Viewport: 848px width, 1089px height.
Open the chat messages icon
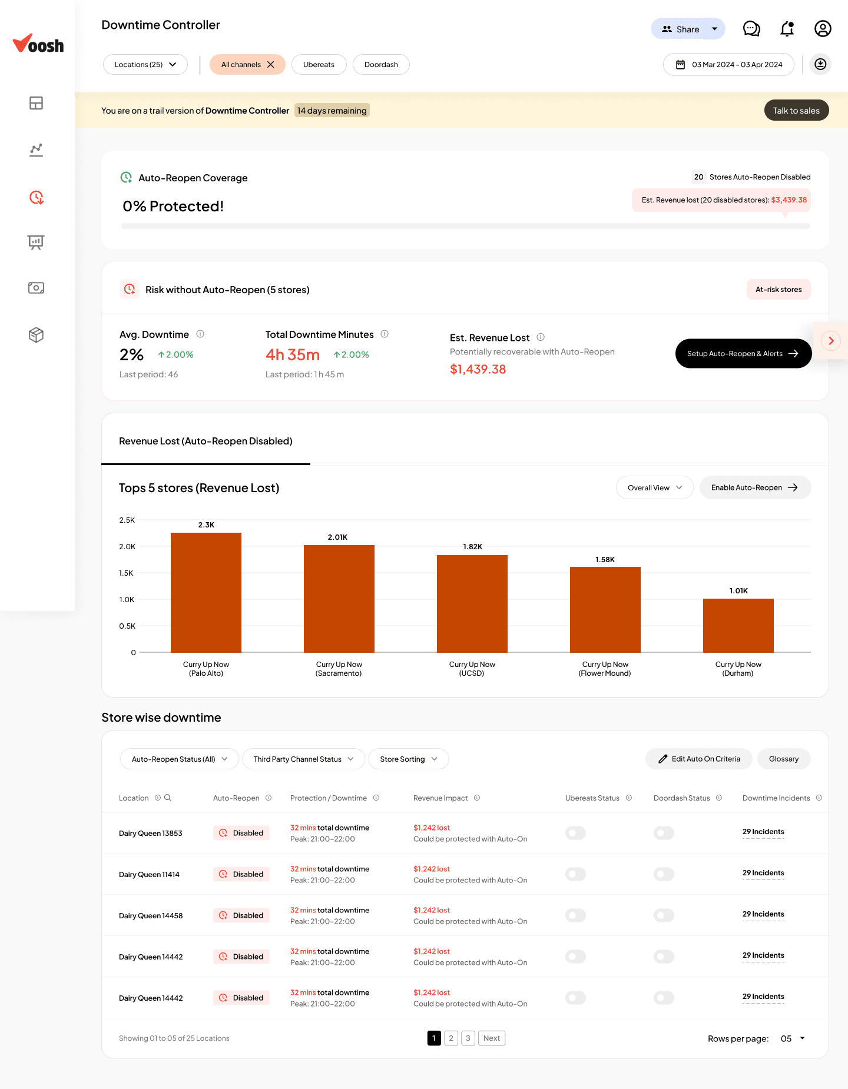(751, 29)
